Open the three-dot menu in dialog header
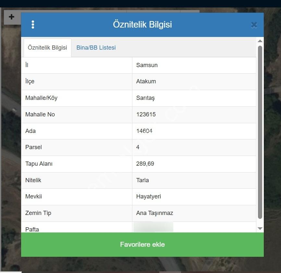 point(33,25)
